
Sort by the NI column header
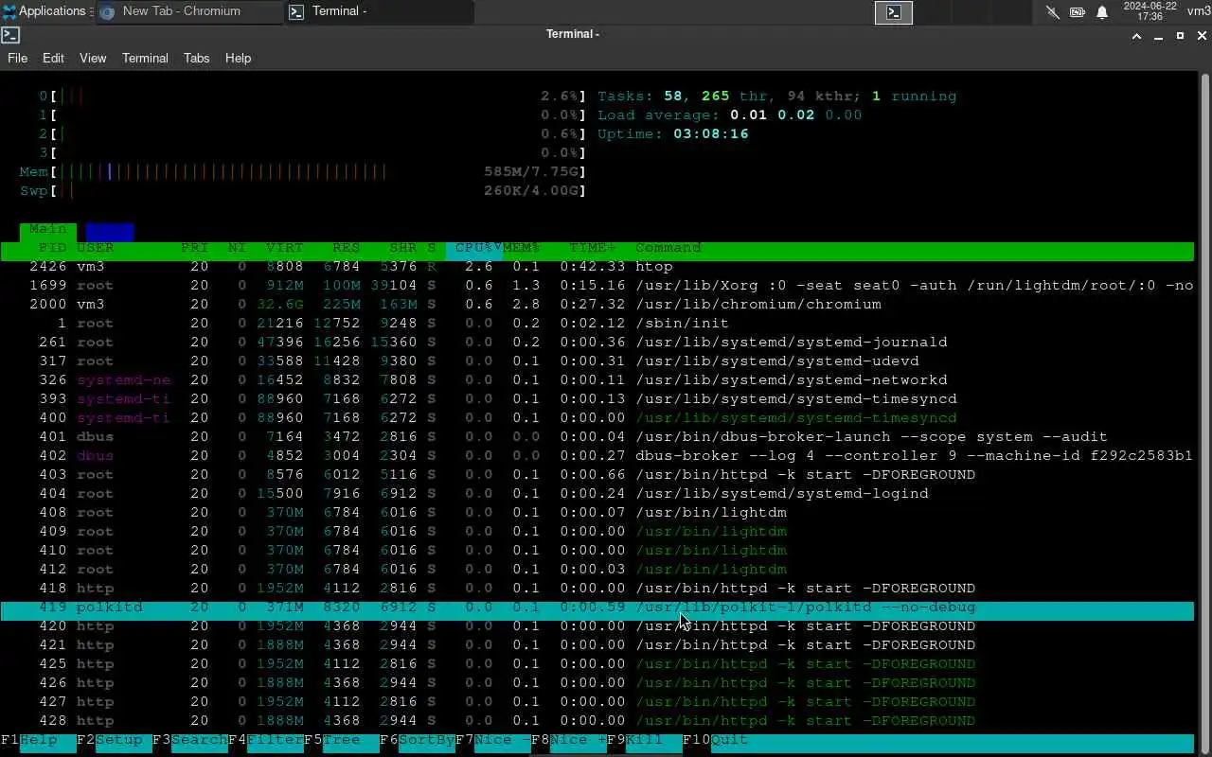(237, 248)
